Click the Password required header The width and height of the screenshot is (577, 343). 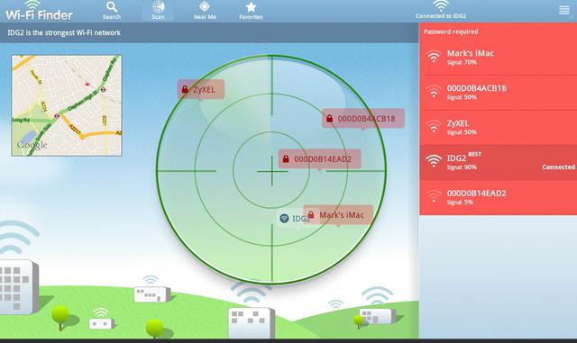click(451, 32)
